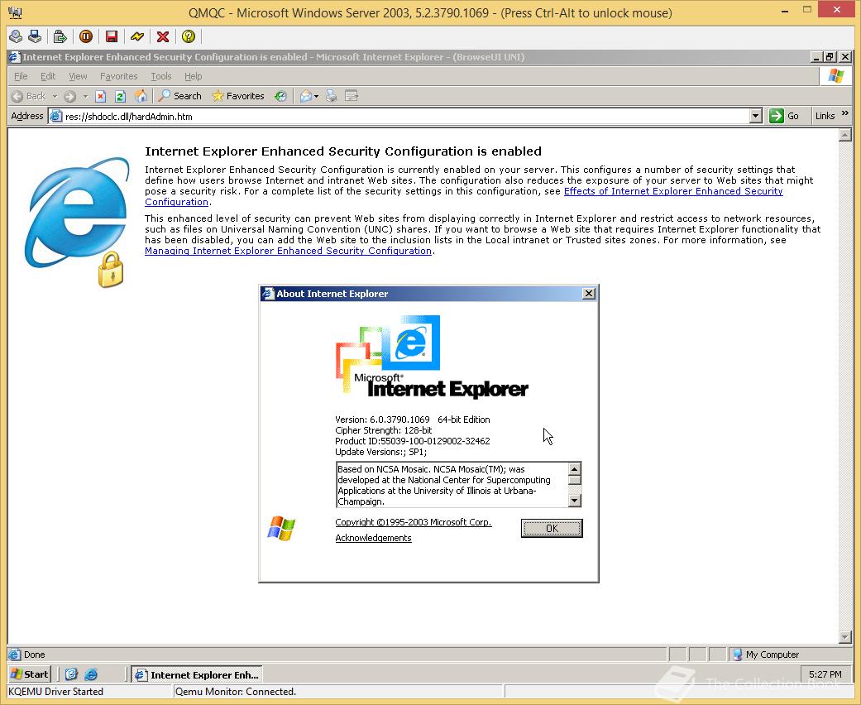Click the Show Desktop quick launch icon
This screenshot has width=861, height=705.
click(x=71, y=674)
